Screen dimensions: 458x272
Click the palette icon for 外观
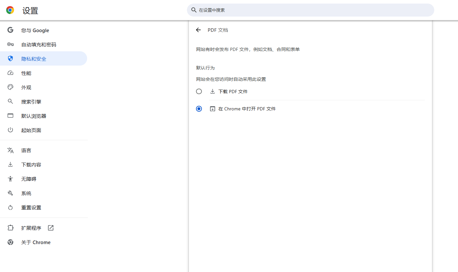coord(10,87)
